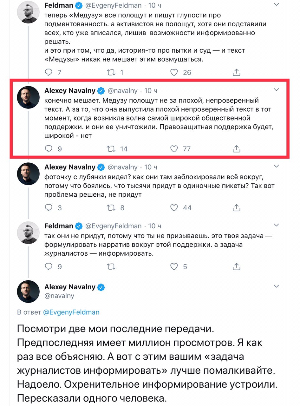Viewport: 300px width, 406px height.
Task: Open Navalny's avatar on the bottom reply tweet
Action: (x=28, y=291)
